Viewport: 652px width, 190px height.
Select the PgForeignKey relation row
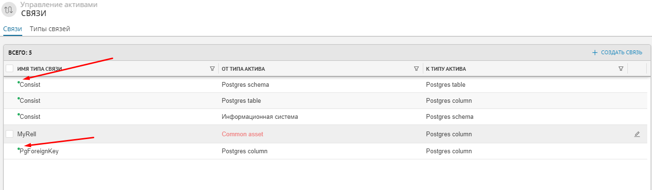tap(39, 152)
